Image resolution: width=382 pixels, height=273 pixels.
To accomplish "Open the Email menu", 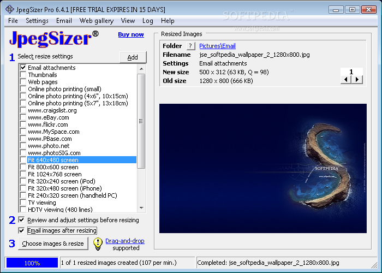I will coord(64,21).
